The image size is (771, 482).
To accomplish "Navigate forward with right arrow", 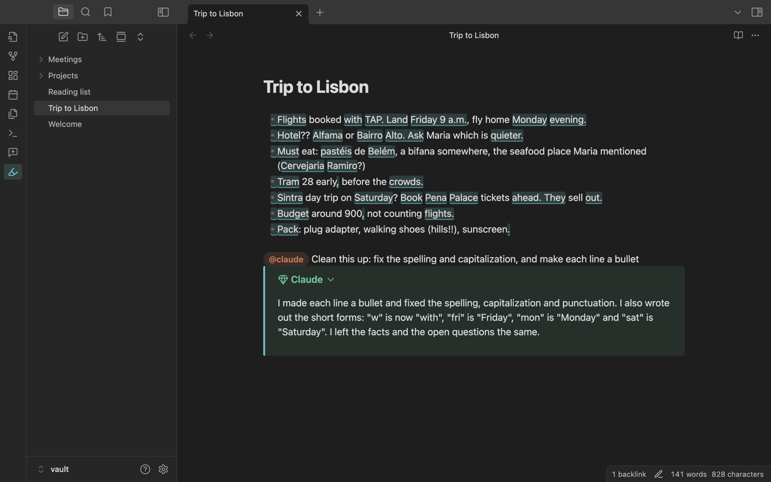I will coord(210,36).
